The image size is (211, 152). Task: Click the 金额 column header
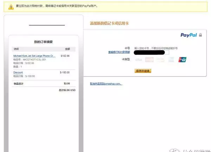click(68, 49)
